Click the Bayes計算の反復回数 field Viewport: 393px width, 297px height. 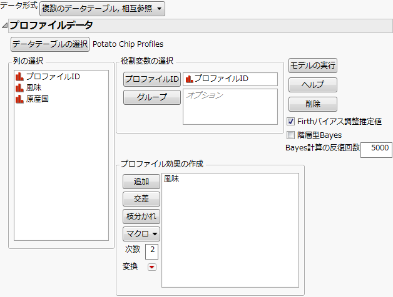pyautogui.click(x=376, y=150)
